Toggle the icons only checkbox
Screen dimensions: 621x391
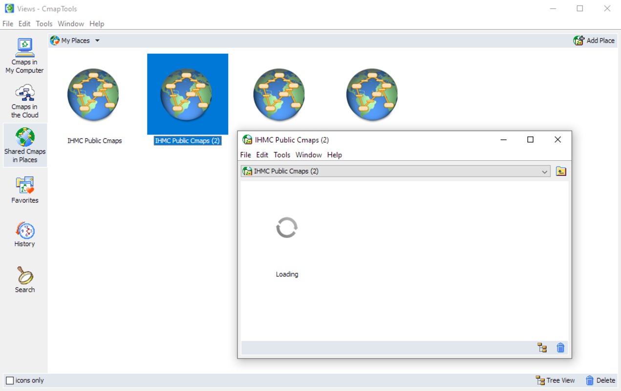click(10, 380)
